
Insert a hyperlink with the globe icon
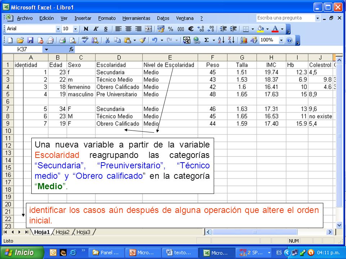[197, 40]
